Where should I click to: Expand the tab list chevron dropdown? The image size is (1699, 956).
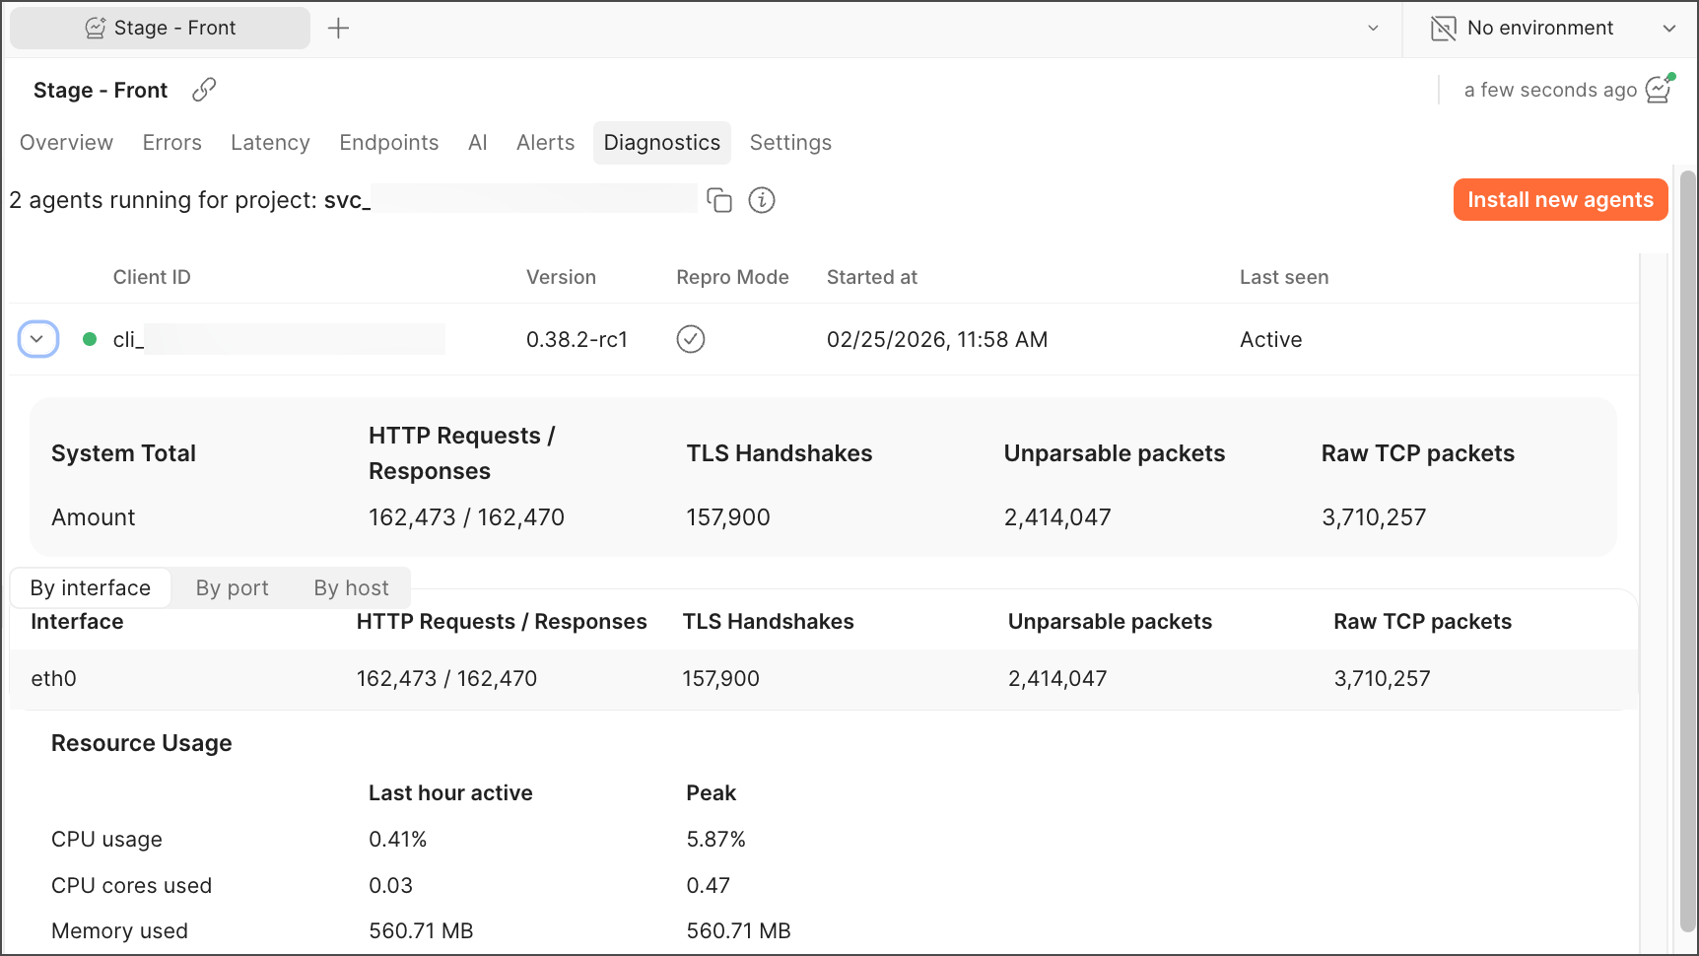[1373, 29]
